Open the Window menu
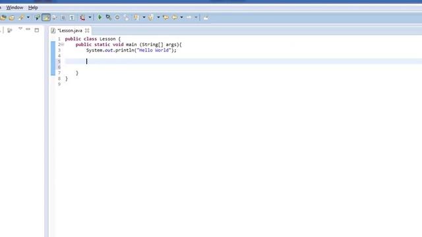 click(x=15, y=7)
